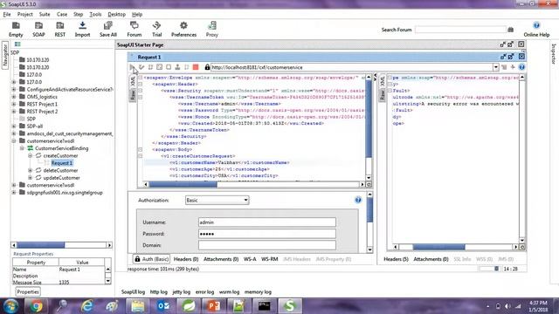Open Outlook from the taskbar

coord(163,306)
